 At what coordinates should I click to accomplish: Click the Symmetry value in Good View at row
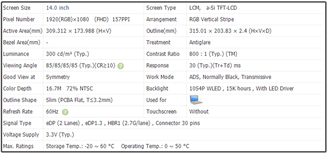pos(58,77)
